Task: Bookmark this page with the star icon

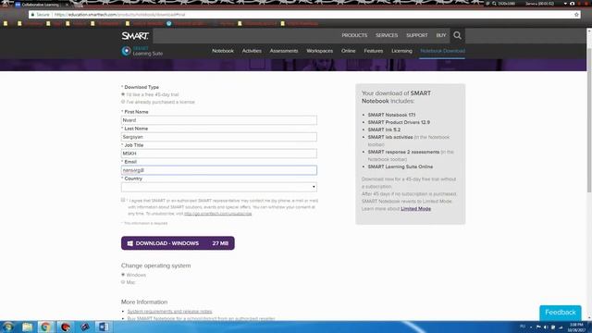Action: 576,15
